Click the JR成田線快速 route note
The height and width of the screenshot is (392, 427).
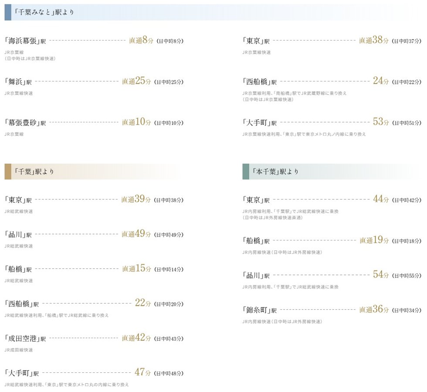point(19,350)
